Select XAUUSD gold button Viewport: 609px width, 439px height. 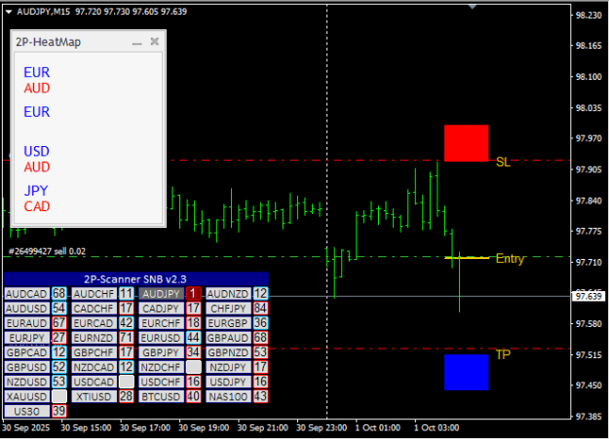(x=26, y=397)
